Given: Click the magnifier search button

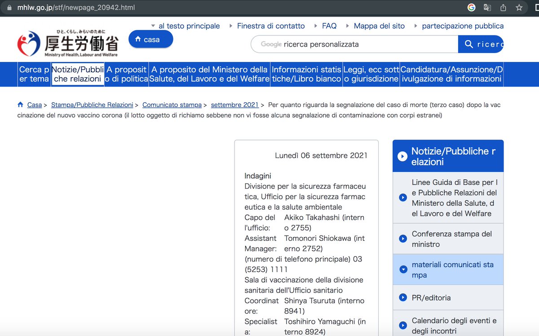Looking at the screenshot, I should coord(481,44).
